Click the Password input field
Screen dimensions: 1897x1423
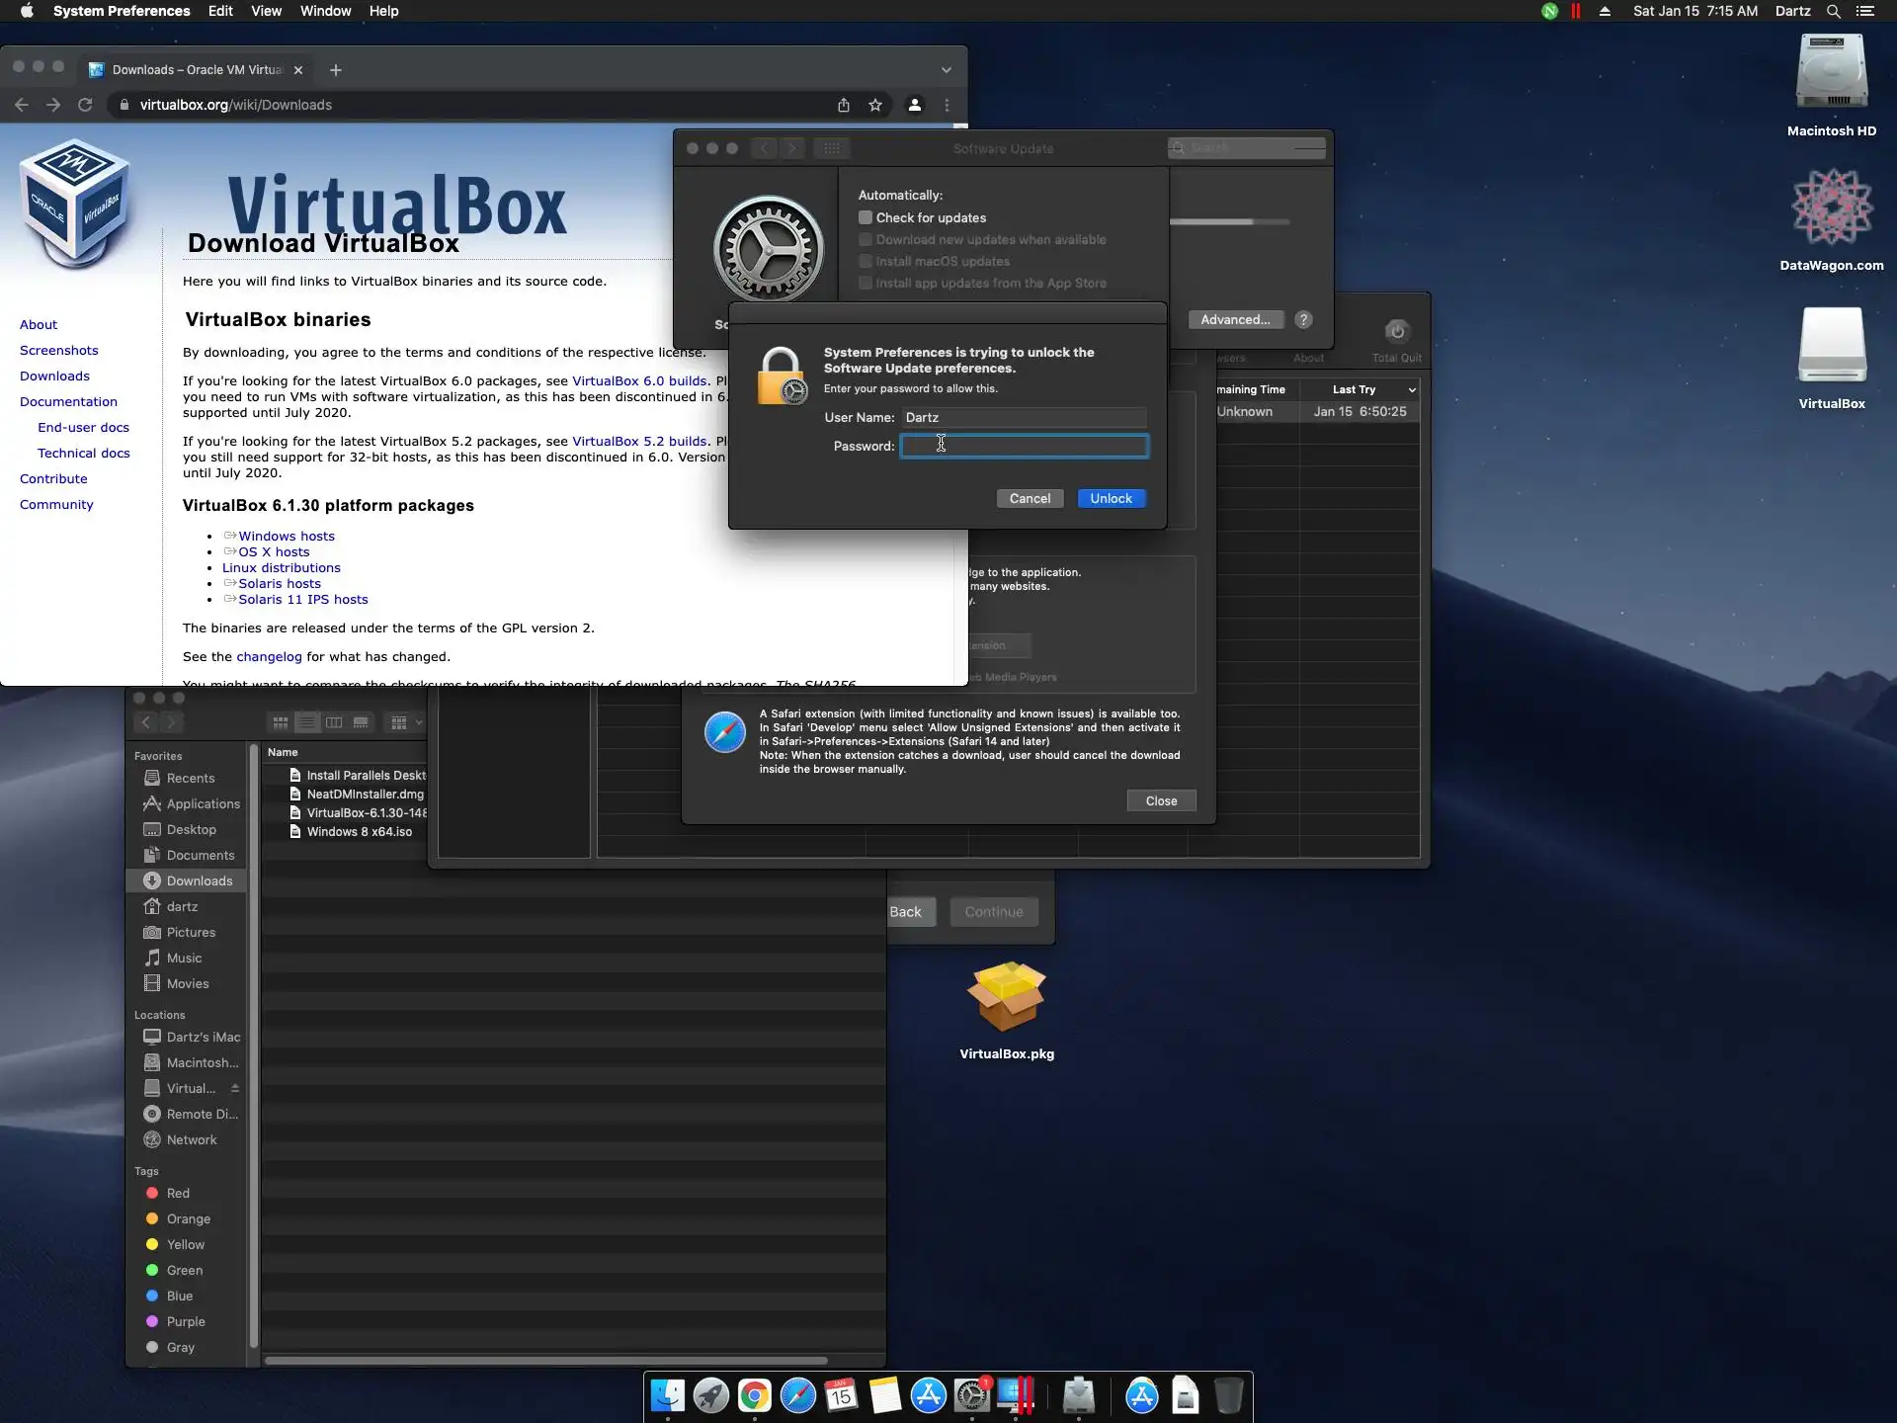(1024, 446)
